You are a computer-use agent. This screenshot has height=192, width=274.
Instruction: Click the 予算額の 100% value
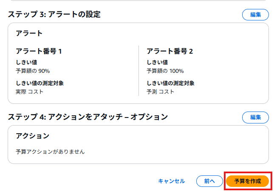pos(165,71)
